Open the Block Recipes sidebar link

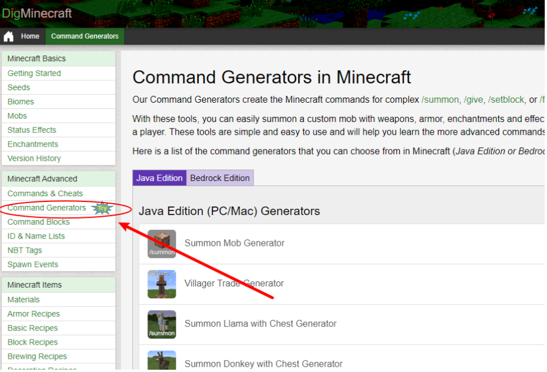pyautogui.click(x=33, y=342)
